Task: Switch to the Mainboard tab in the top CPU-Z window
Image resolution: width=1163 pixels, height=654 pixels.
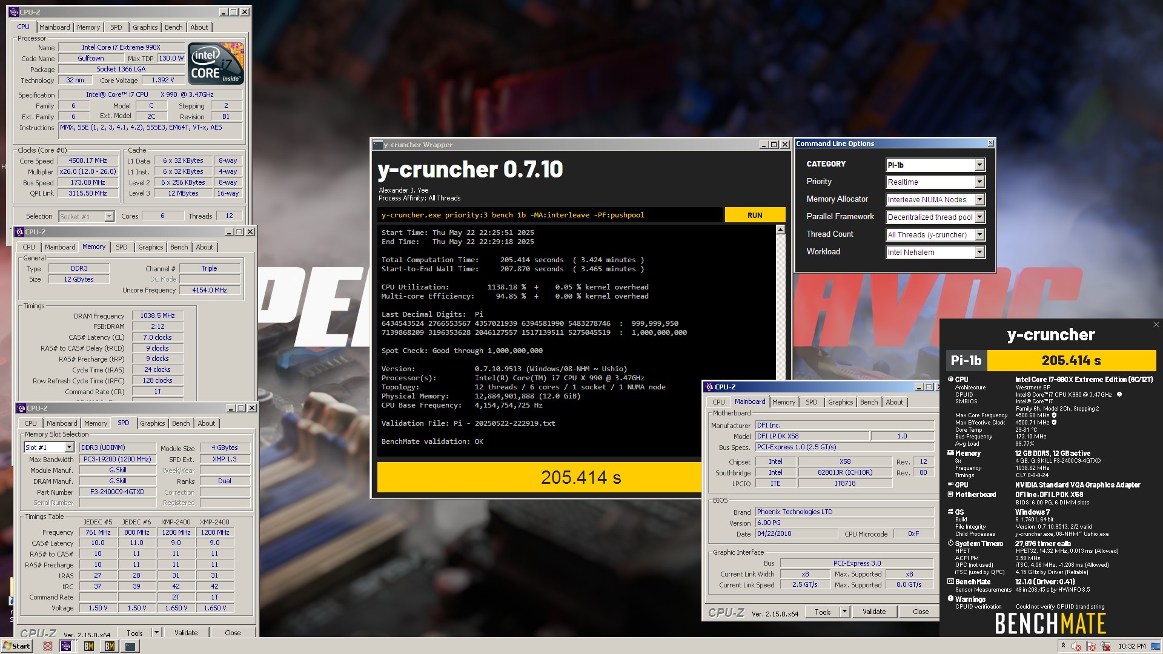Action: 55,27
